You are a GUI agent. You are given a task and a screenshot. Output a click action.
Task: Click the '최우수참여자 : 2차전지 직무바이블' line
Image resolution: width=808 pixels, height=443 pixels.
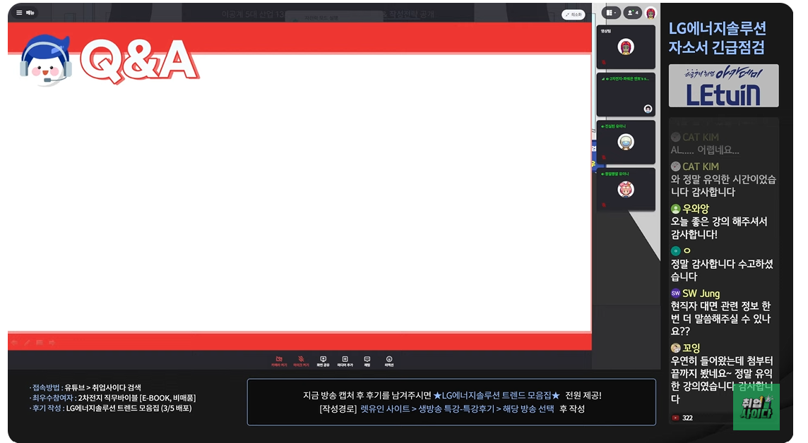coord(112,398)
